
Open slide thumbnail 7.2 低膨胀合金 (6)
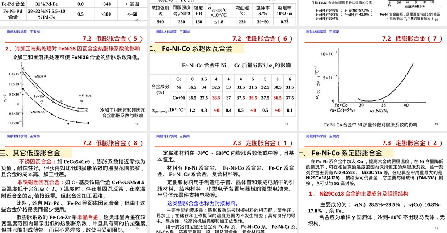click(x=223, y=79)
